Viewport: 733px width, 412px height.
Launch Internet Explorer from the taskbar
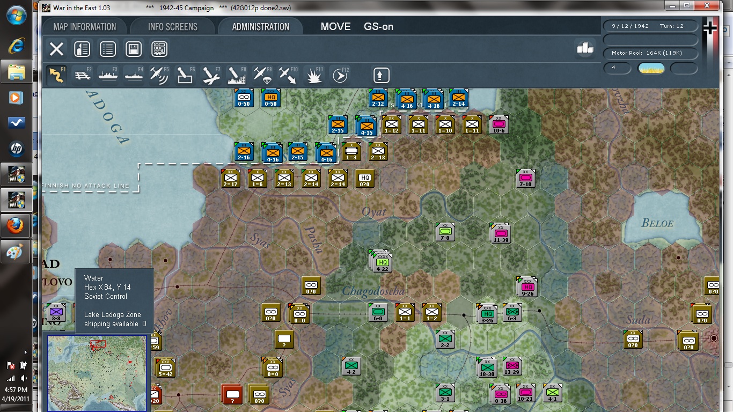[x=16, y=46]
